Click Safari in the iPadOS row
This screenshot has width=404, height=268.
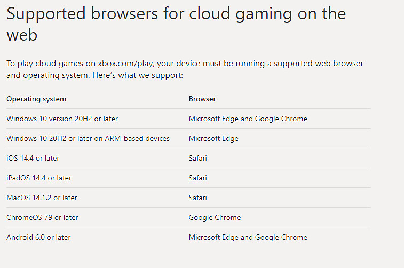pyautogui.click(x=198, y=178)
